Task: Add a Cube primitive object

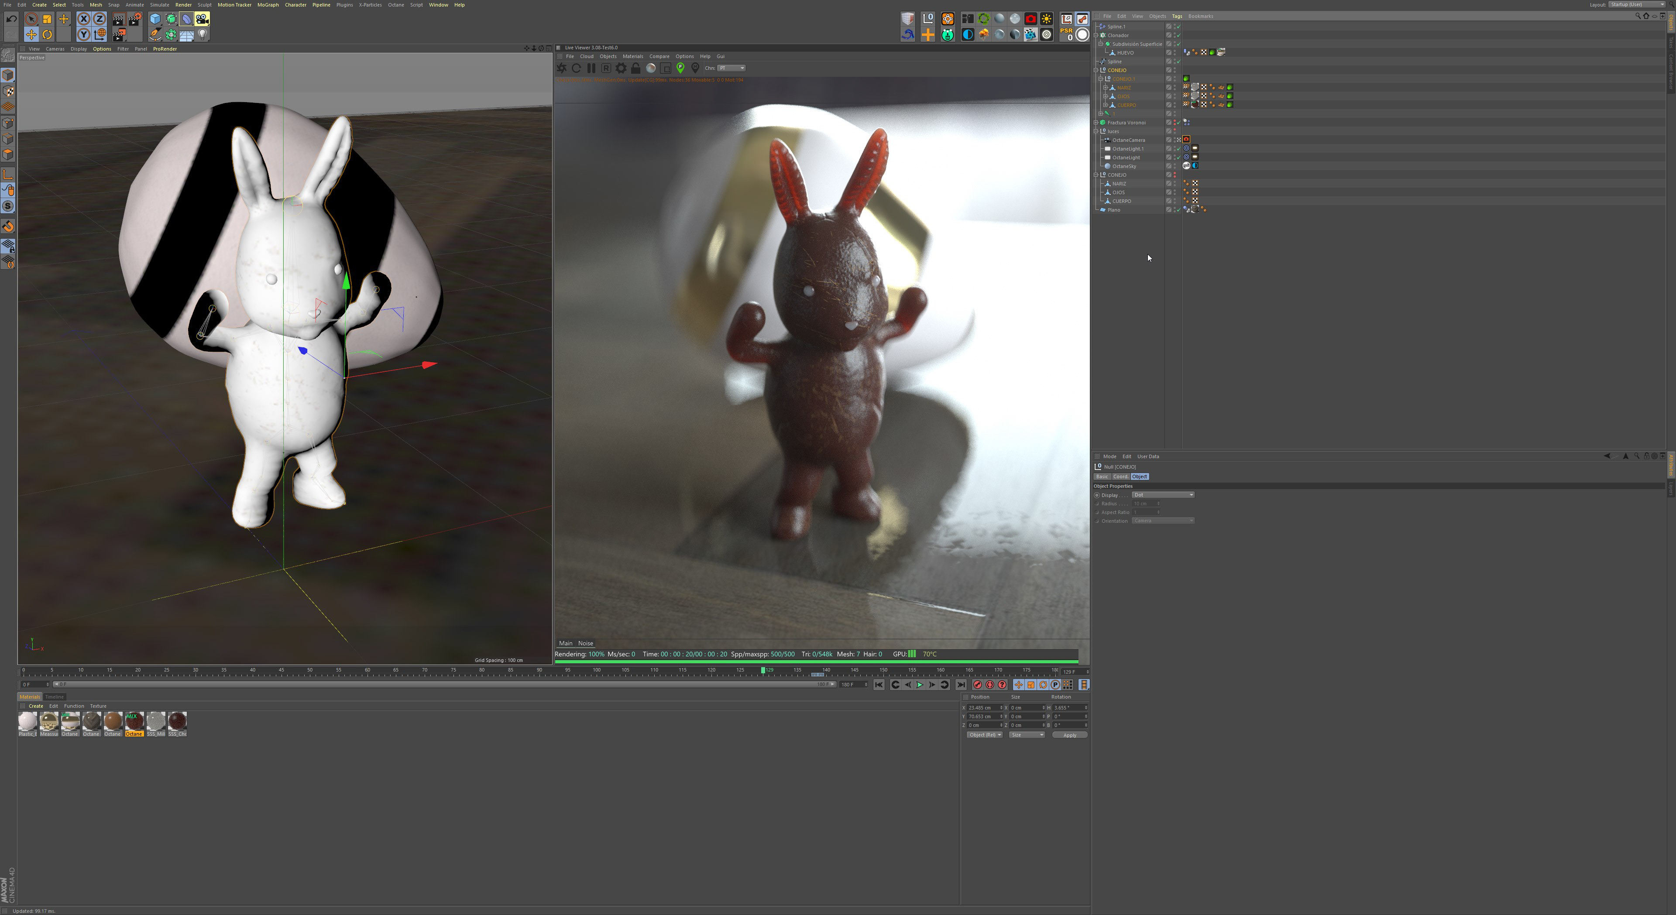Action: coord(155,19)
